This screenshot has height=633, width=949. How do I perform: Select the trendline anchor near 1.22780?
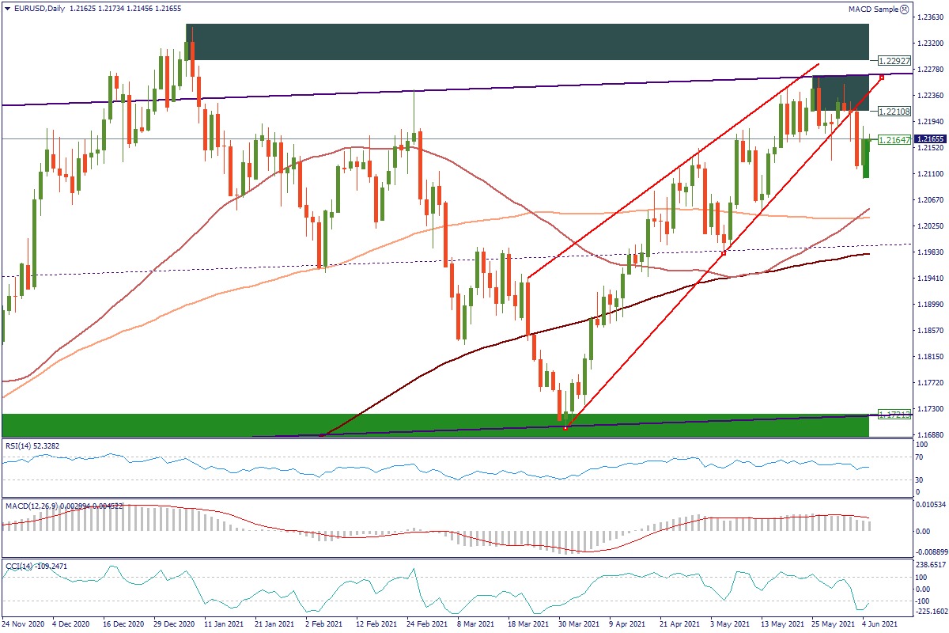(x=882, y=77)
